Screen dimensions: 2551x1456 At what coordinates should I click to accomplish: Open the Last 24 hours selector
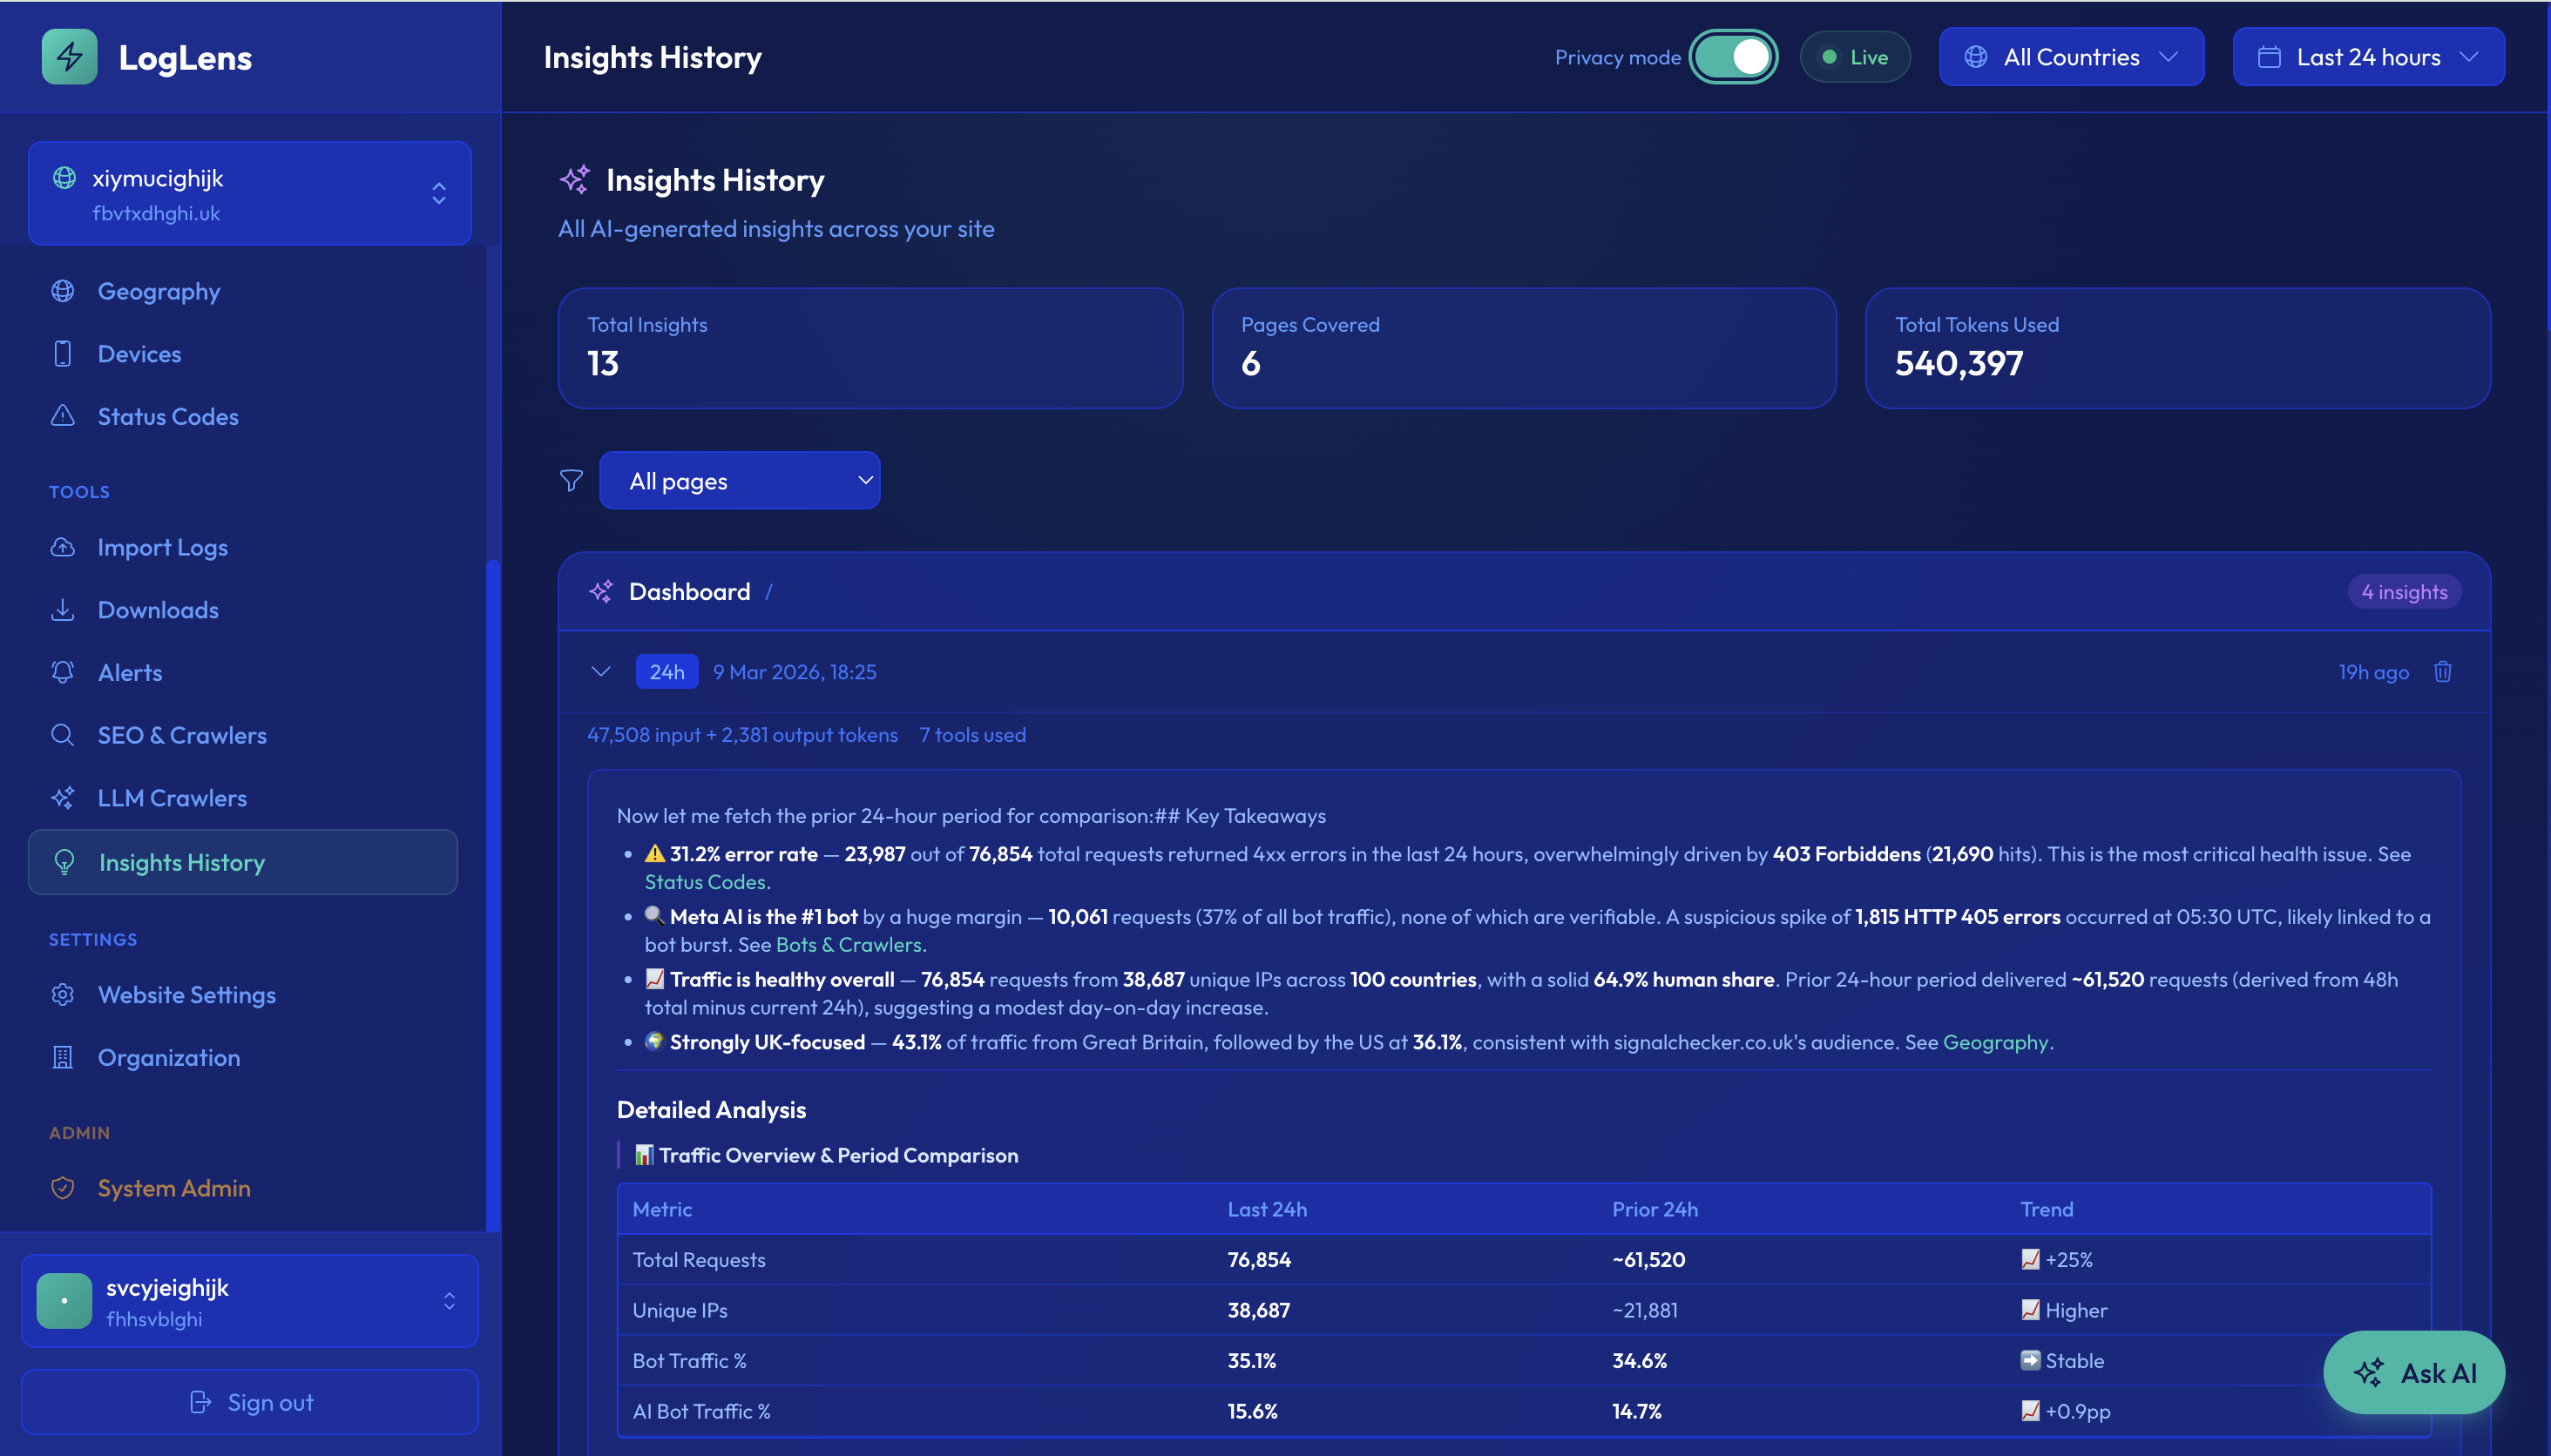click(x=2368, y=57)
